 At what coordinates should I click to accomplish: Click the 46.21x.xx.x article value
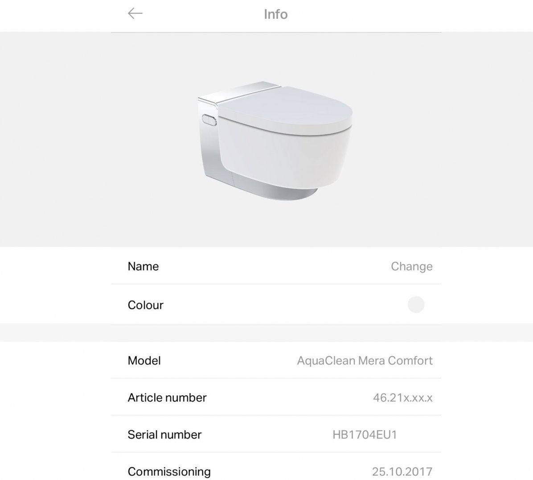pos(402,397)
